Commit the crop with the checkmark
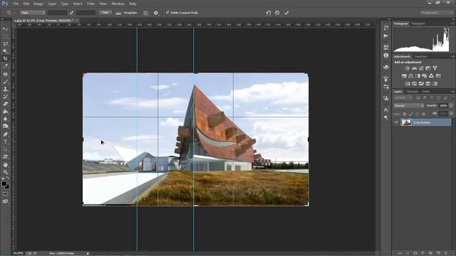The image size is (456, 256). click(x=286, y=13)
